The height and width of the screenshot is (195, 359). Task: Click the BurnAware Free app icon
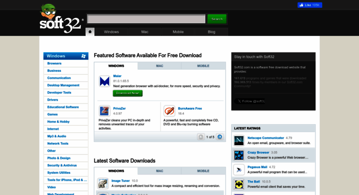(170, 111)
